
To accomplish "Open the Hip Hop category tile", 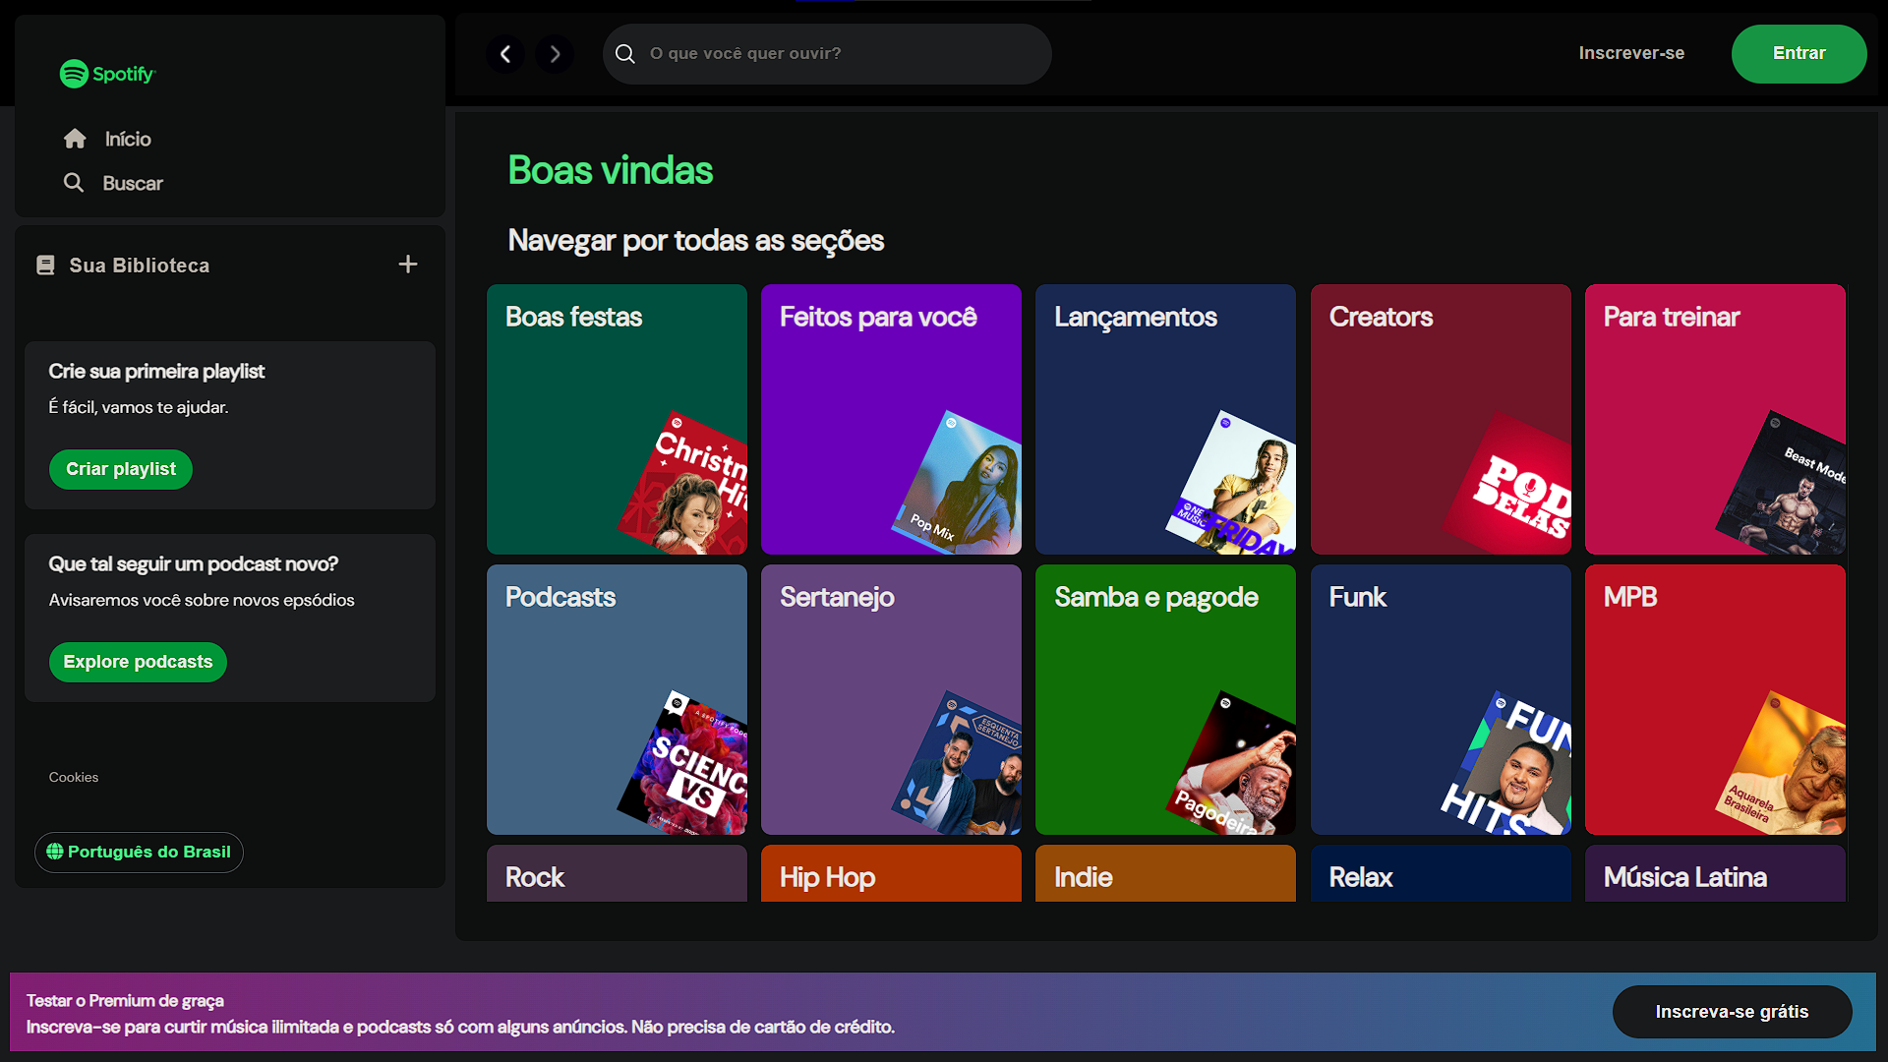I will [x=891, y=874].
